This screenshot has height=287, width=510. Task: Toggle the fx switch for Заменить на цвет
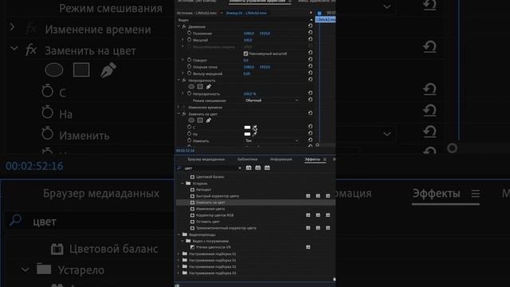coord(184,114)
